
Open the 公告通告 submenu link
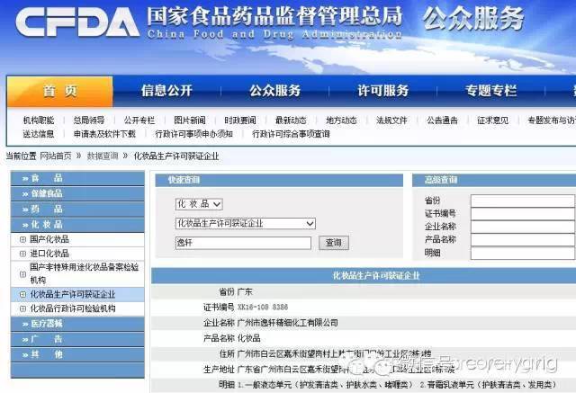[x=442, y=121]
